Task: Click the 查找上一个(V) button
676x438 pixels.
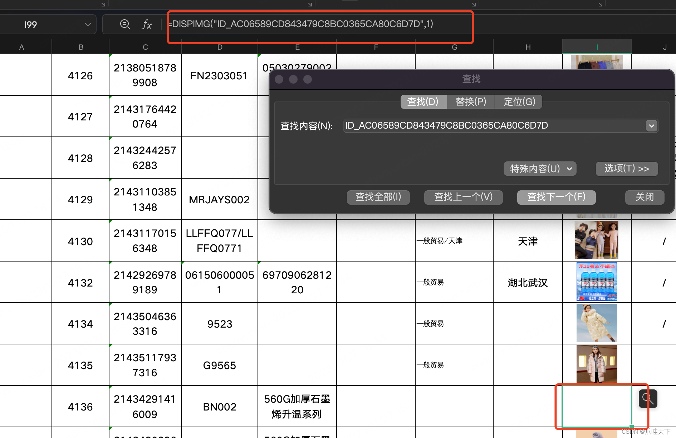Action: [x=463, y=197]
